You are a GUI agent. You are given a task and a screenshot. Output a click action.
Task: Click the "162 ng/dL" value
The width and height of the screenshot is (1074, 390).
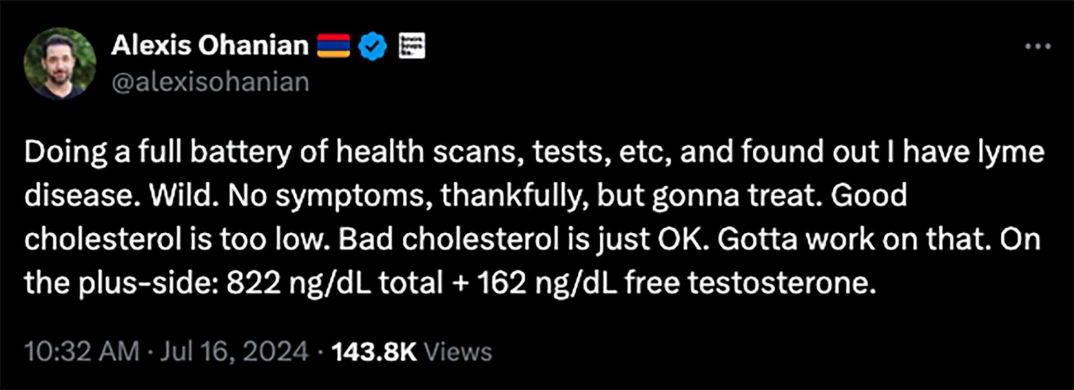pos(547,283)
